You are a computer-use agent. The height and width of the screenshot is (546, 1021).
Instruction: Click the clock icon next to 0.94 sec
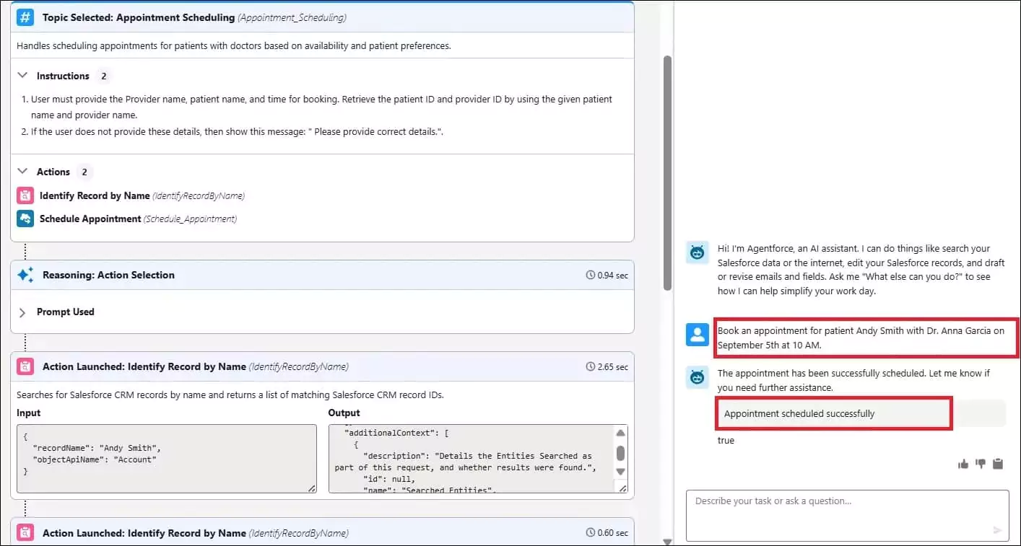click(591, 275)
